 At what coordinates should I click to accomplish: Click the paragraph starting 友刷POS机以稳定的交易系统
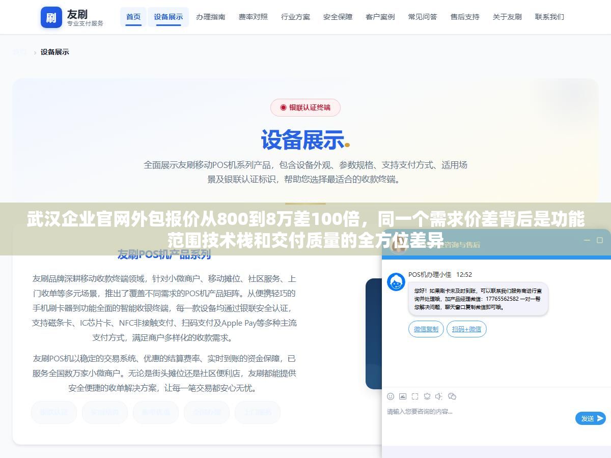click(164, 373)
